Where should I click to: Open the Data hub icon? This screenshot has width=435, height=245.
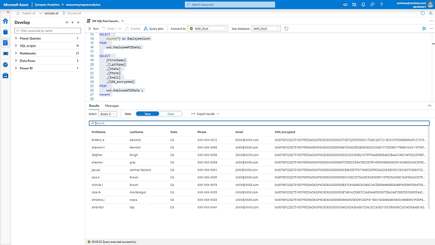pyautogui.click(x=6, y=32)
